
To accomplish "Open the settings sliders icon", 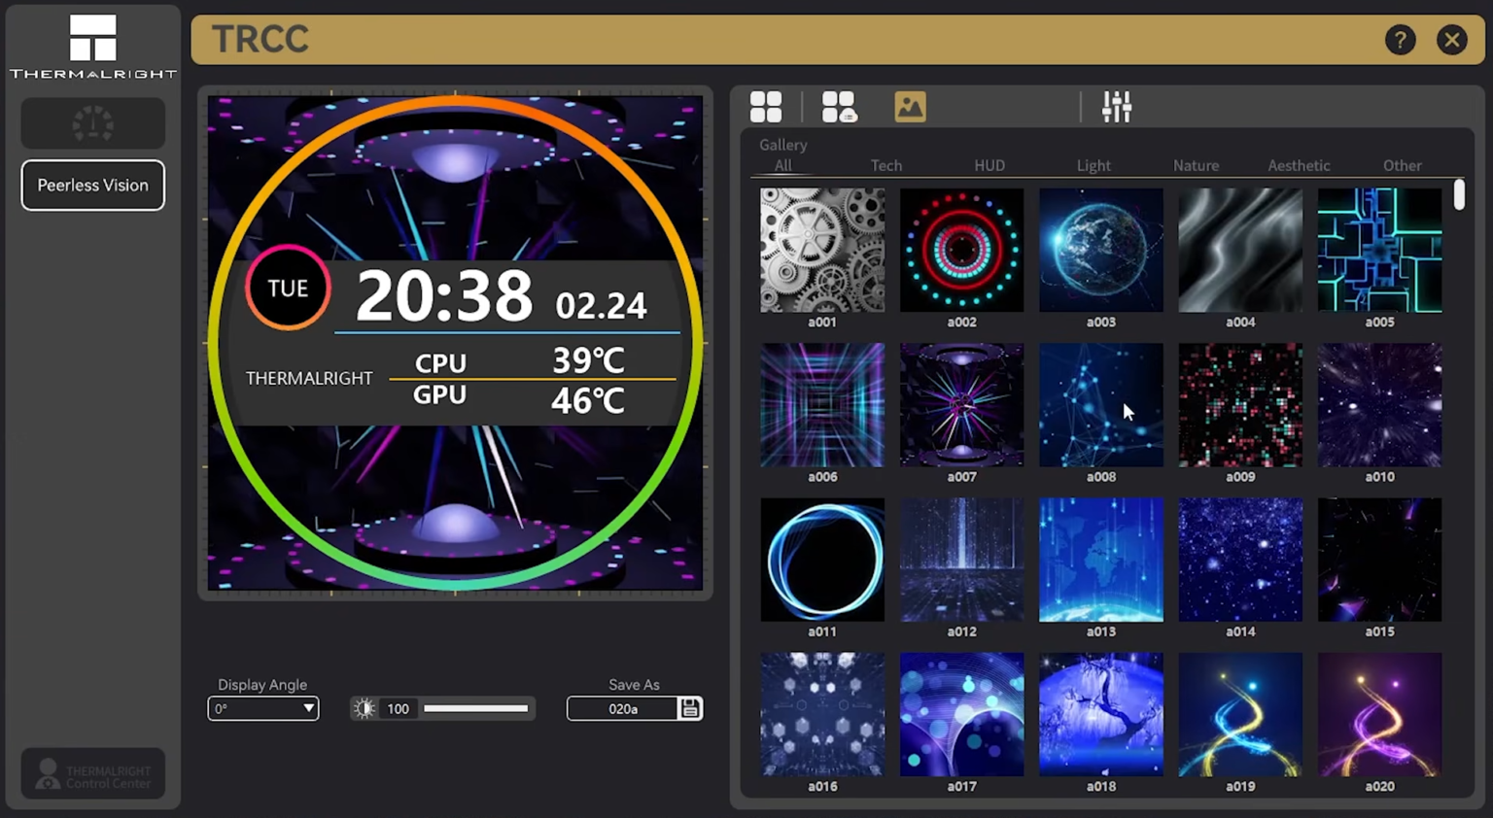I will (x=1116, y=106).
